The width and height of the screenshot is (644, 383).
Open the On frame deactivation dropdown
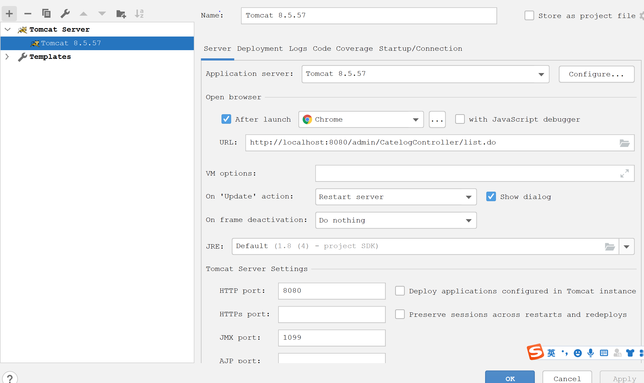click(x=396, y=220)
